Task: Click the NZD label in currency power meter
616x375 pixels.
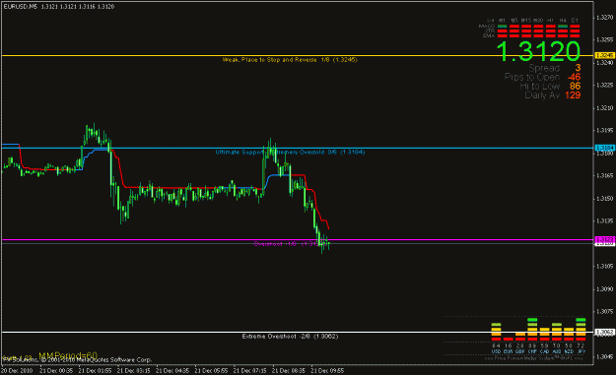Action: coord(569,351)
